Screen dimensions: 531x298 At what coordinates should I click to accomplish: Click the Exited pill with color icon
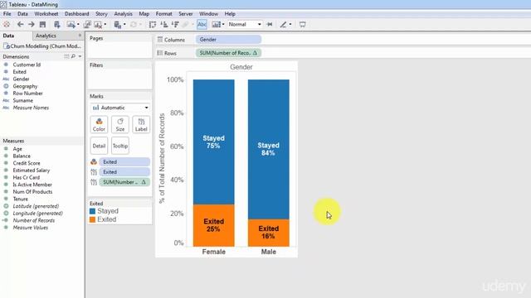[124, 162]
